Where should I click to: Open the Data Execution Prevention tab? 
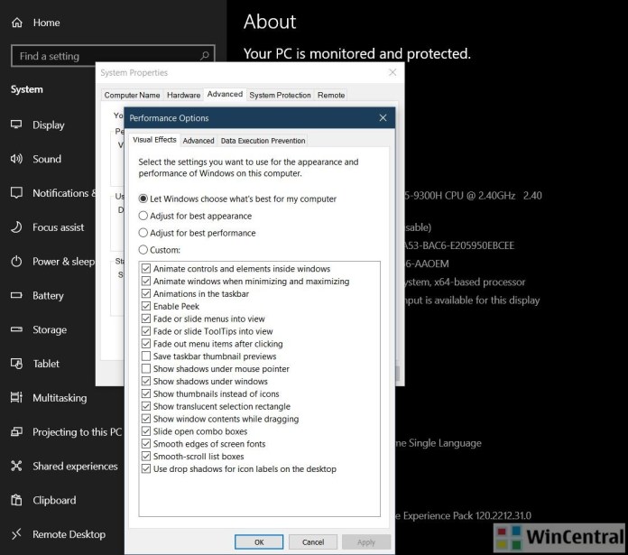coord(263,141)
